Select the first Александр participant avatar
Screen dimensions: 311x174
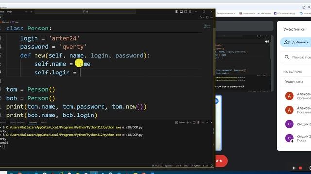tap(289, 96)
